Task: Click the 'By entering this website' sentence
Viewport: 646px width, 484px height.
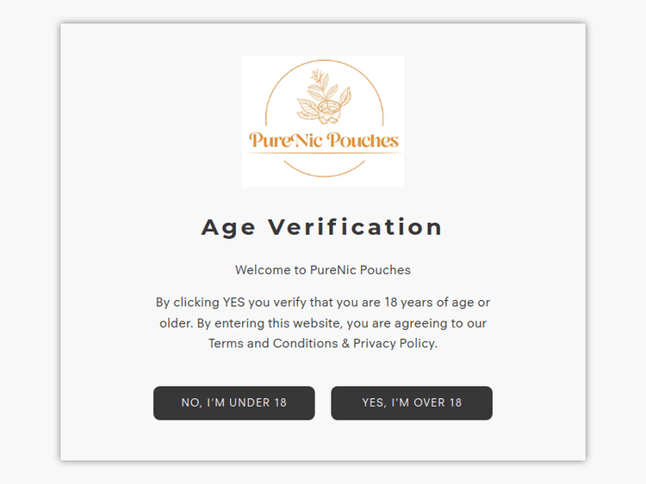Action: 272,323
